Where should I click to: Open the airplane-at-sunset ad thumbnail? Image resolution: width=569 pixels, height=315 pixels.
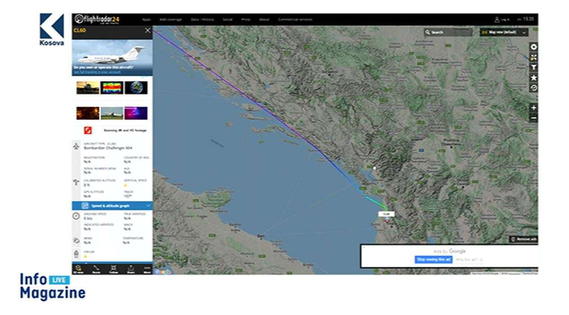pos(88,87)
